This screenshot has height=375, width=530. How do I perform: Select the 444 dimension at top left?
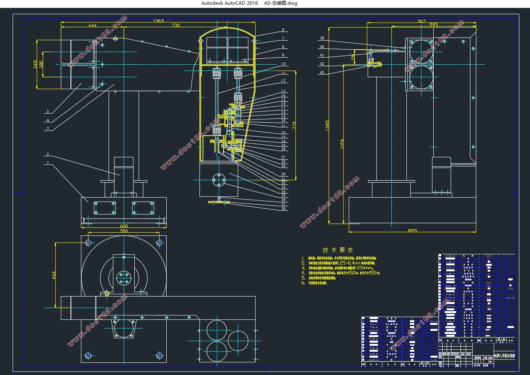[x=92, y=25]
